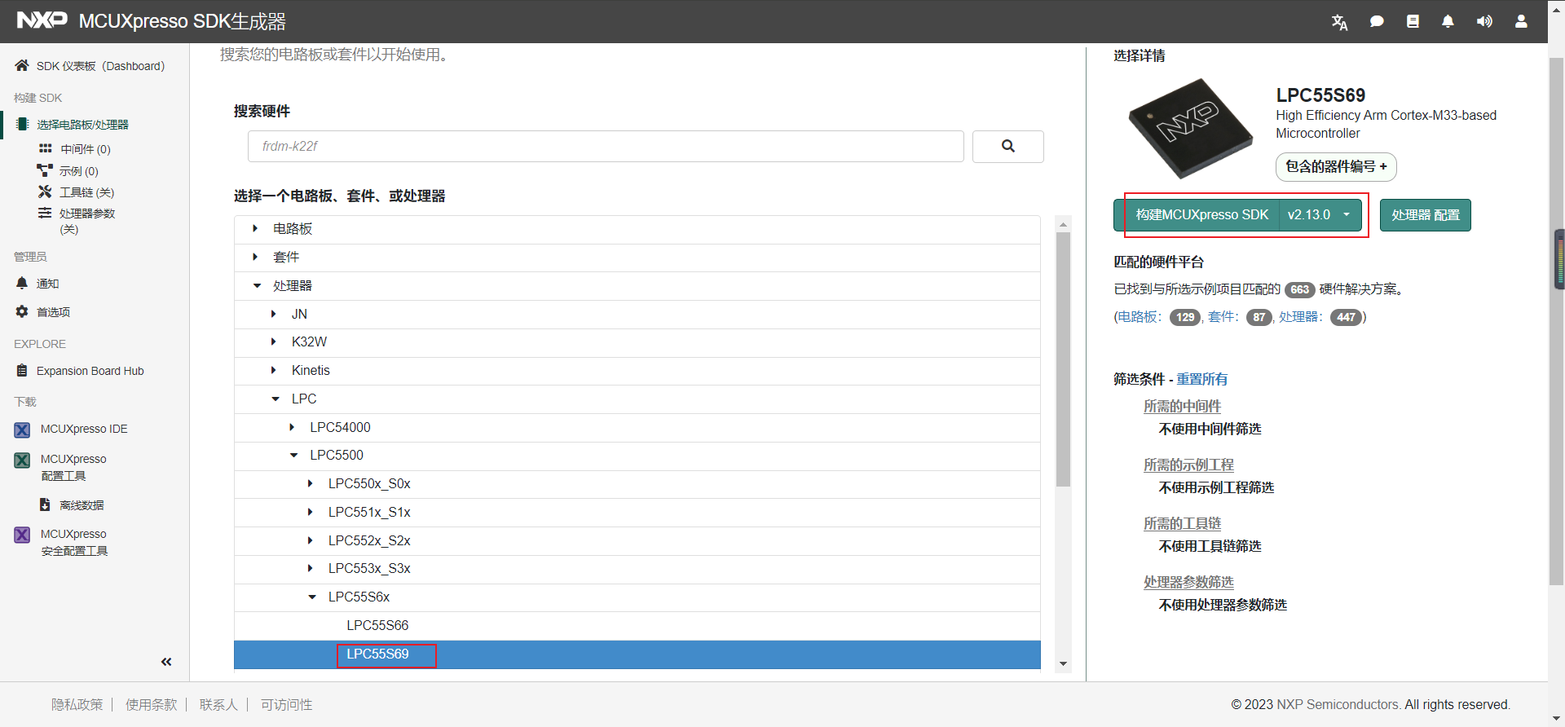The width and height of the screenshot is (1565, 727).
Task: Expand the LPC553x_S3x group
Action: point(310,568)
